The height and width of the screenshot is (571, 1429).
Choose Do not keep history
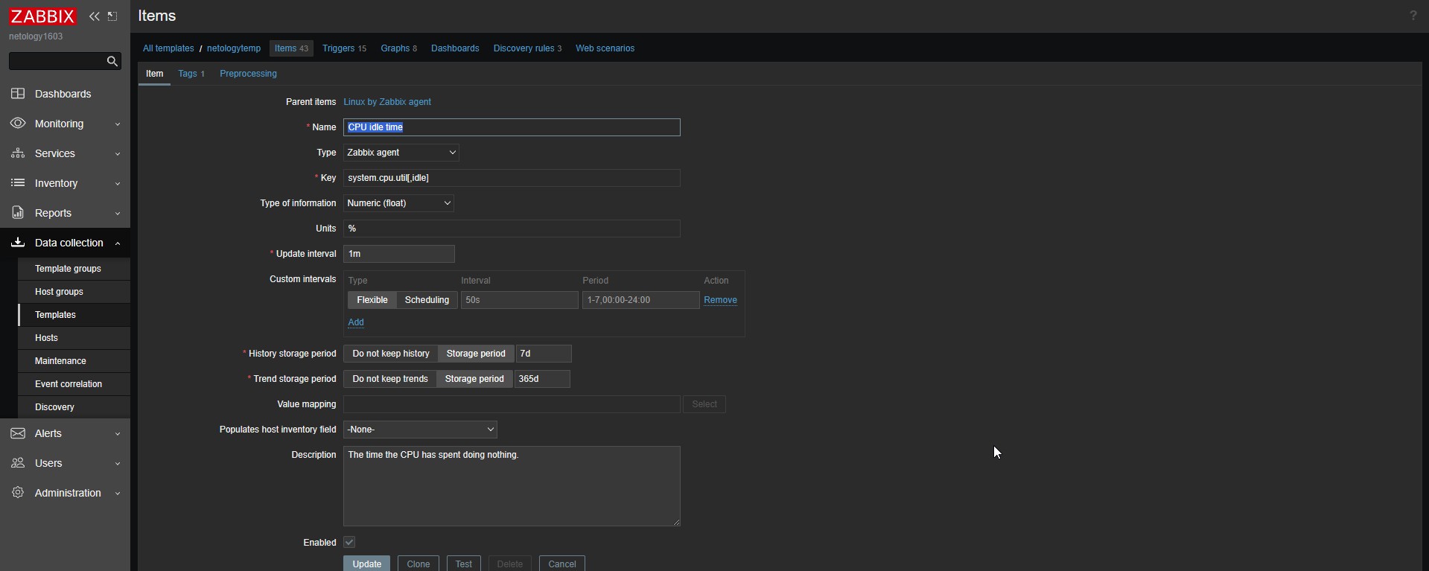point(391,354)
